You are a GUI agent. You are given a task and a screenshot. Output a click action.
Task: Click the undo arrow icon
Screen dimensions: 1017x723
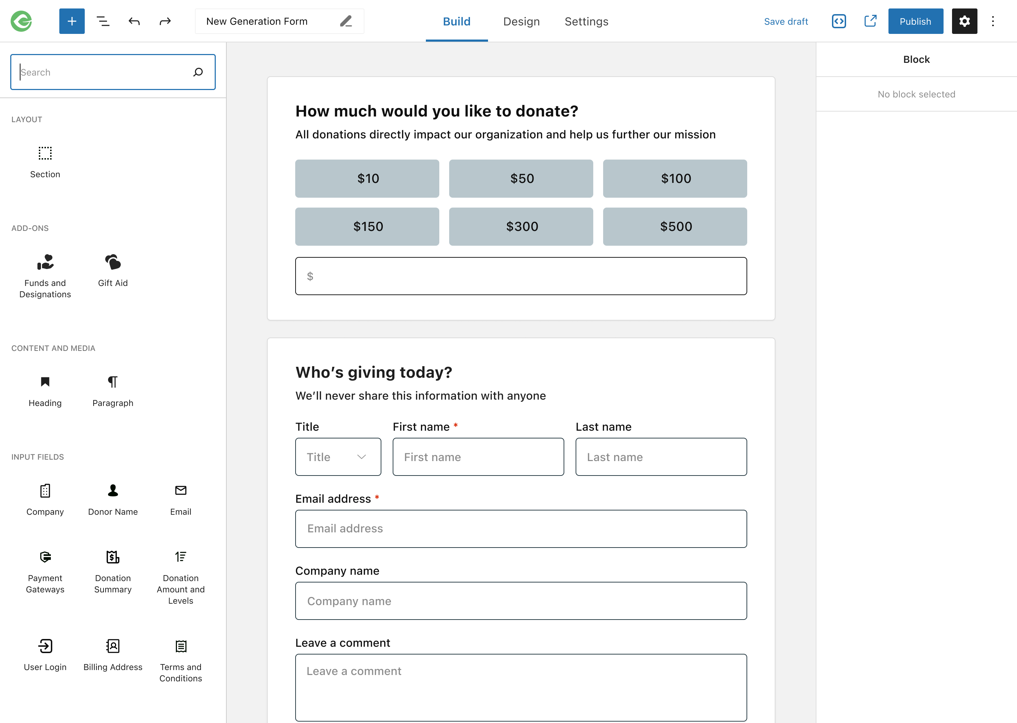click(x=134, y=21)
